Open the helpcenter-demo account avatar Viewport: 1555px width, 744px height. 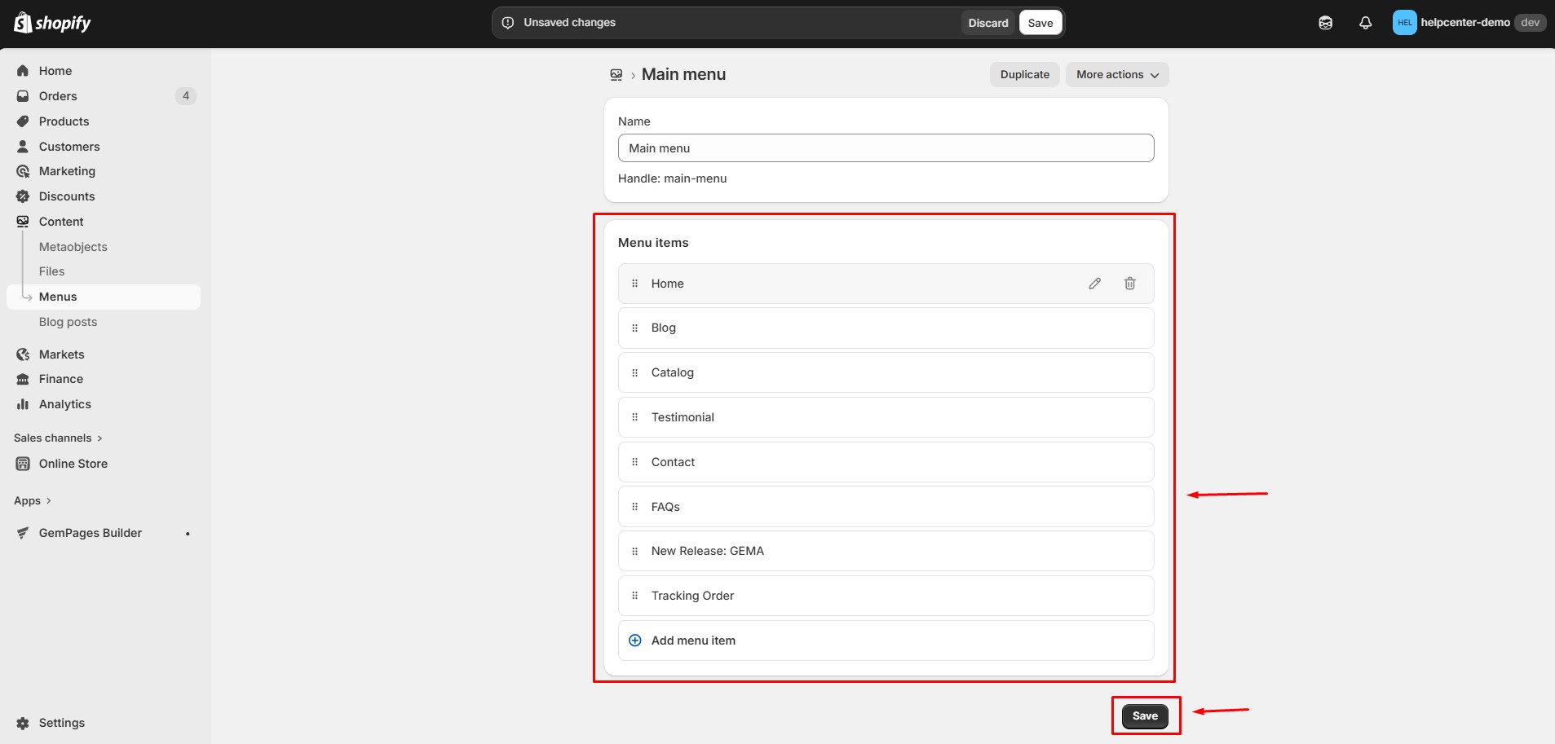(x=1404, y=22)
